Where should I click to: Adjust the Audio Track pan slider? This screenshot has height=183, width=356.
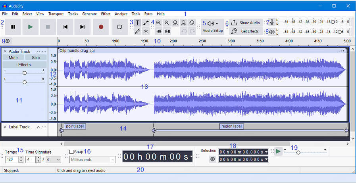25,82
